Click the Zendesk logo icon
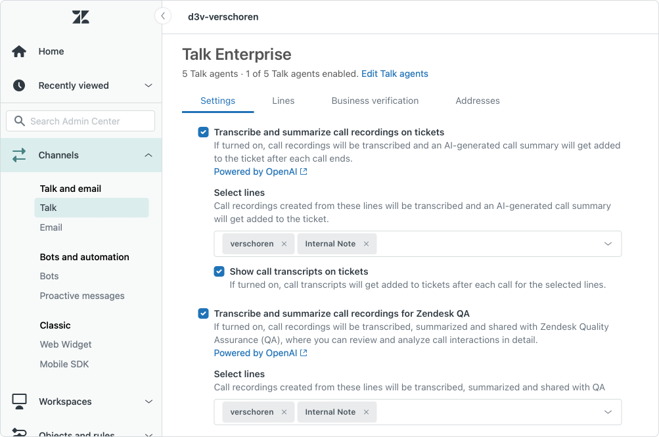This screenshot has height=437, width=659. point(81,17)
